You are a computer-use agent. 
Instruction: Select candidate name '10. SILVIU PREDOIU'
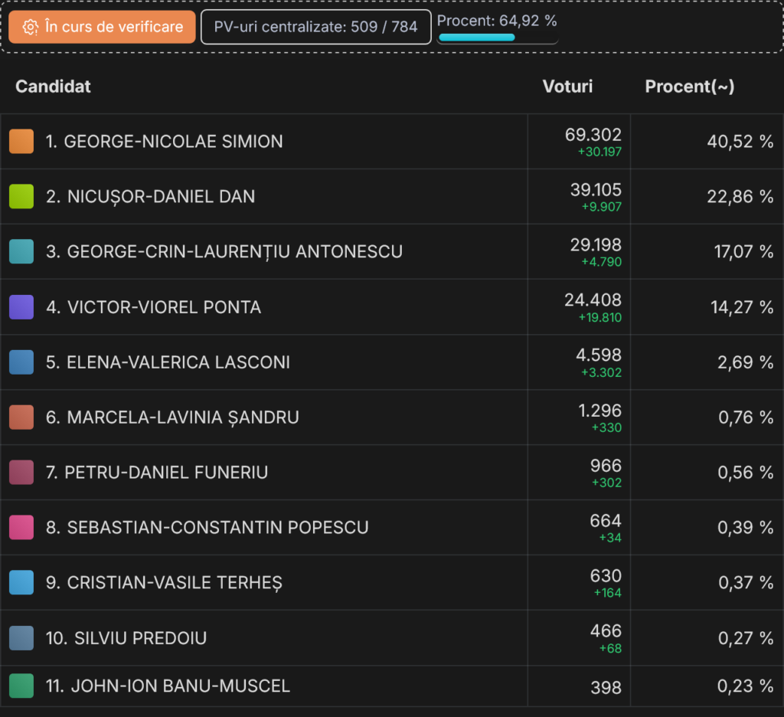point(126,638)
